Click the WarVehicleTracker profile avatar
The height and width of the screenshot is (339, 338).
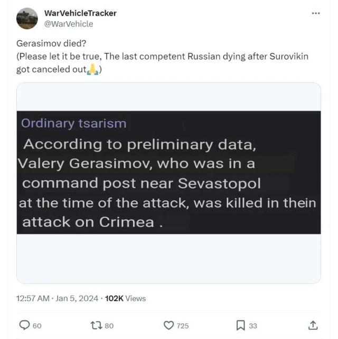(27, 18)
